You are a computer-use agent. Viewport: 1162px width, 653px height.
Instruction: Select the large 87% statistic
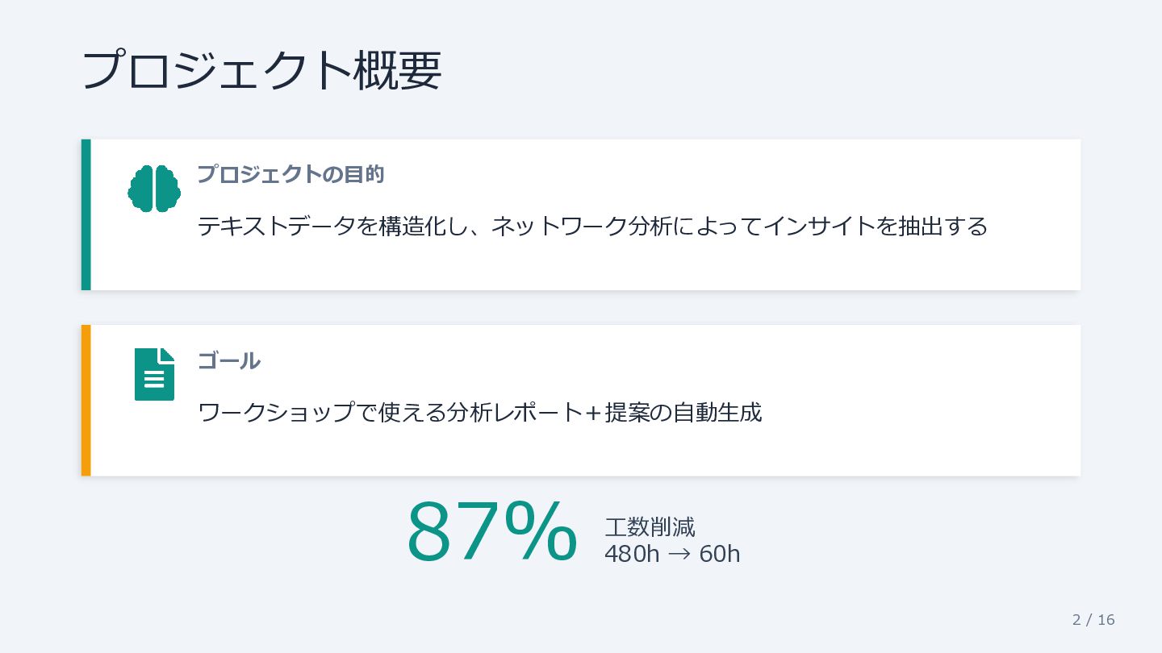pyautogui.click(x=491, y=531)
